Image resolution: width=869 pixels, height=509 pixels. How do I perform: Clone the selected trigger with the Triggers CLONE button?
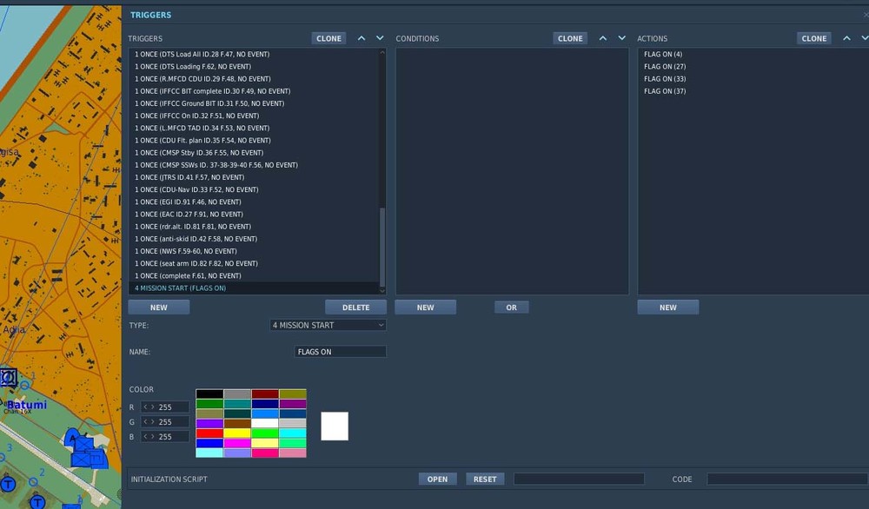click(x=328, y=38)
